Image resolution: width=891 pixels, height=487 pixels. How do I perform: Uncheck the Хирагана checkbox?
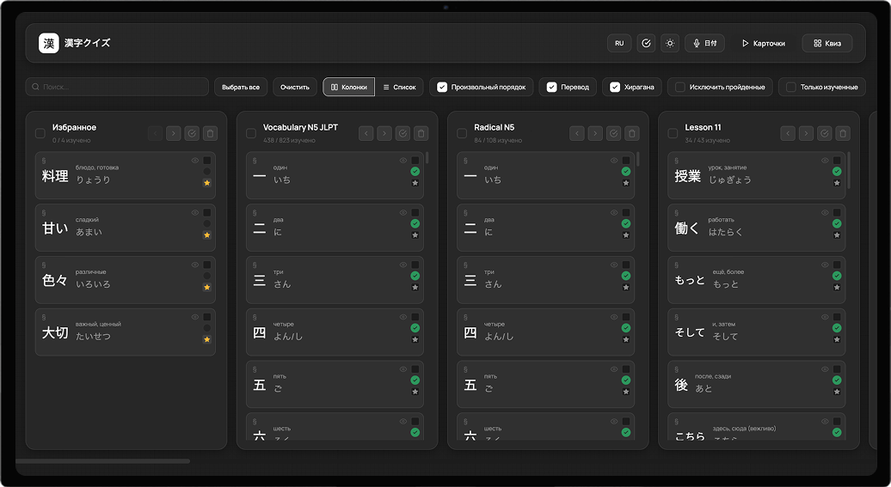615,87
